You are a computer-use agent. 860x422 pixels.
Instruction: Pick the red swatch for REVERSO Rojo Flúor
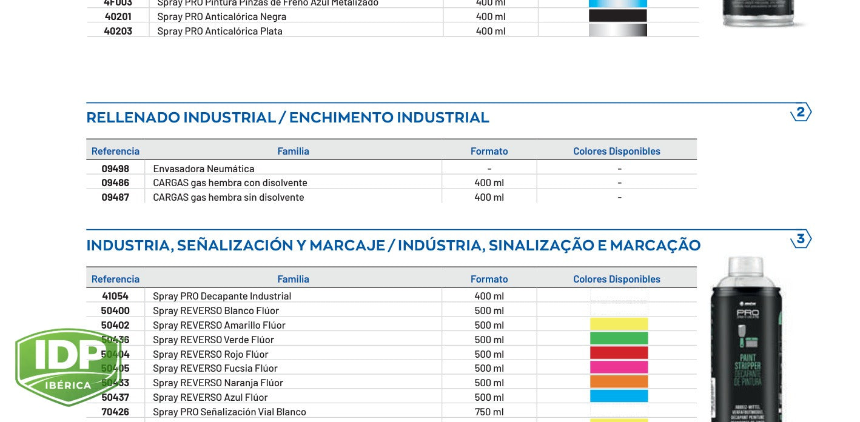click(619, 353)
